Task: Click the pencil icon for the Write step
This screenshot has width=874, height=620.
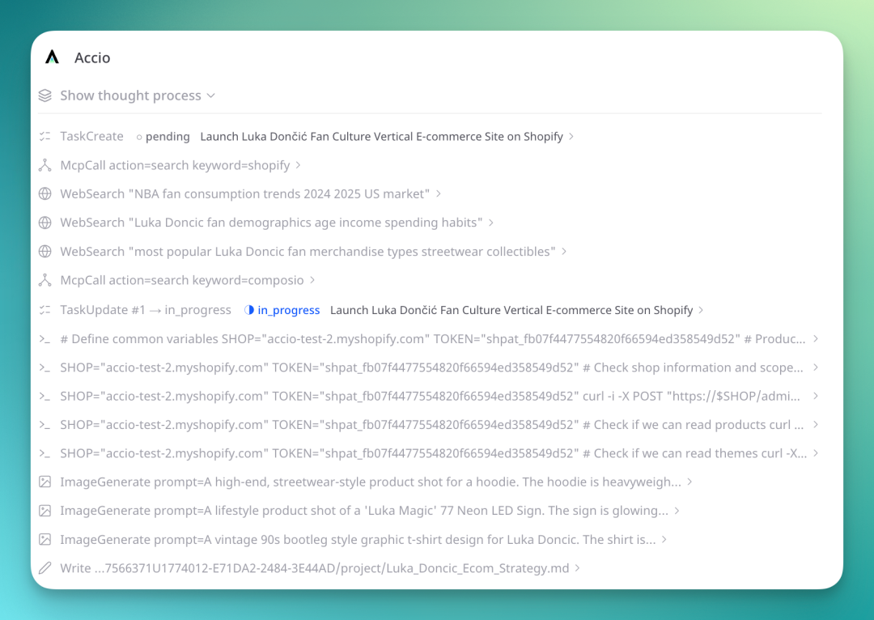Action: [x=45, y=567]
